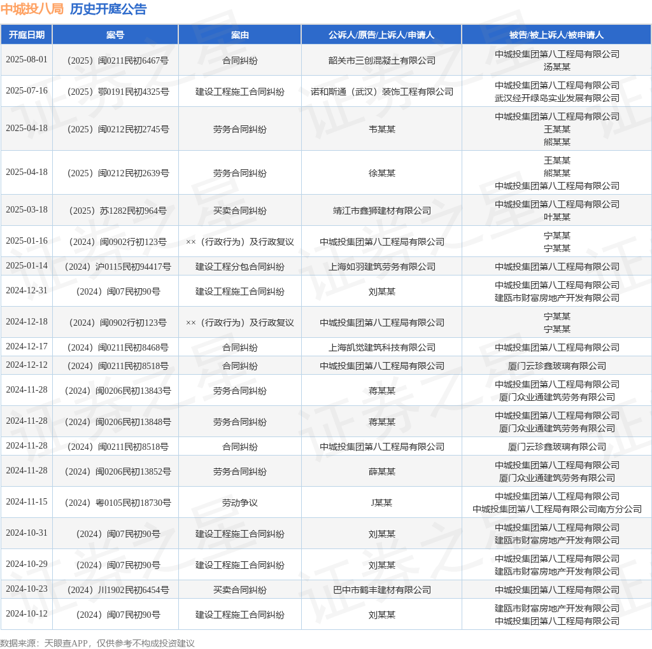Select the date cell 2024-12-17
This screenshot has height=649, width=652.
coord(27,347)
